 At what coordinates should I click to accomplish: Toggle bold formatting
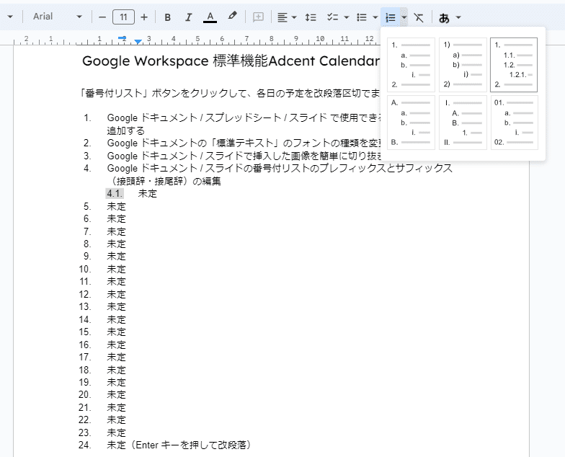point(167,17)
